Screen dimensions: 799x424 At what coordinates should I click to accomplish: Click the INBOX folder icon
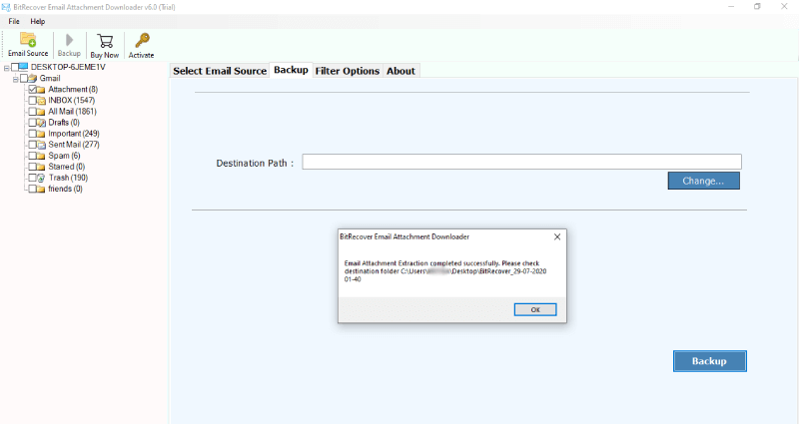point(41,101)
